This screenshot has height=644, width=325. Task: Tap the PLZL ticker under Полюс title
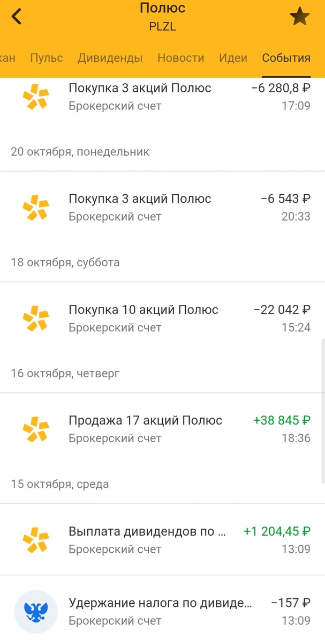[162, 26]
